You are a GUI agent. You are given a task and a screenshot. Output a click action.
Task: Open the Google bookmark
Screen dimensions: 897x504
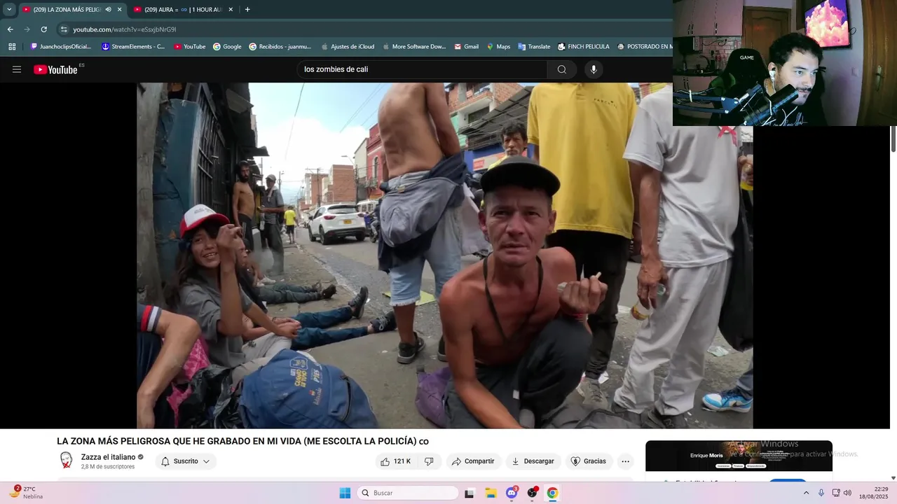click(227, 47)
